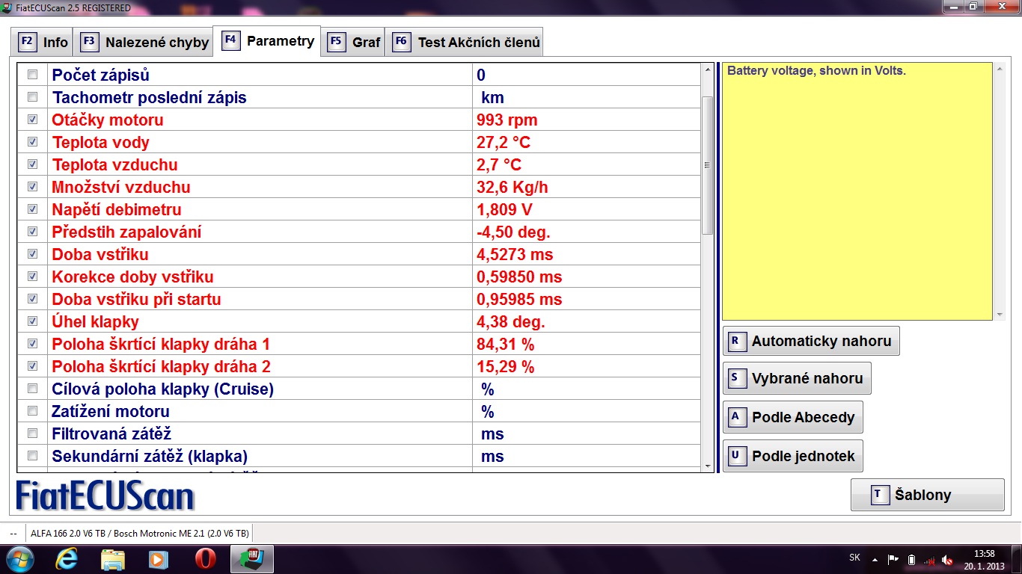Uncheck the Otáčky motoru checkbox

tap(32, 120)
